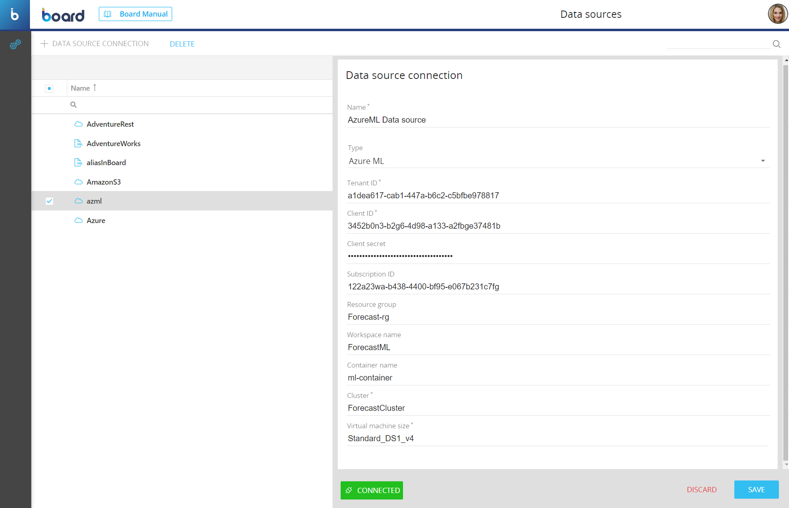The height and width of the screenshot is (508, 789).
Task: Click the book icon in Board Manual button
Action: pyautogui.click(x=108, y=14)
